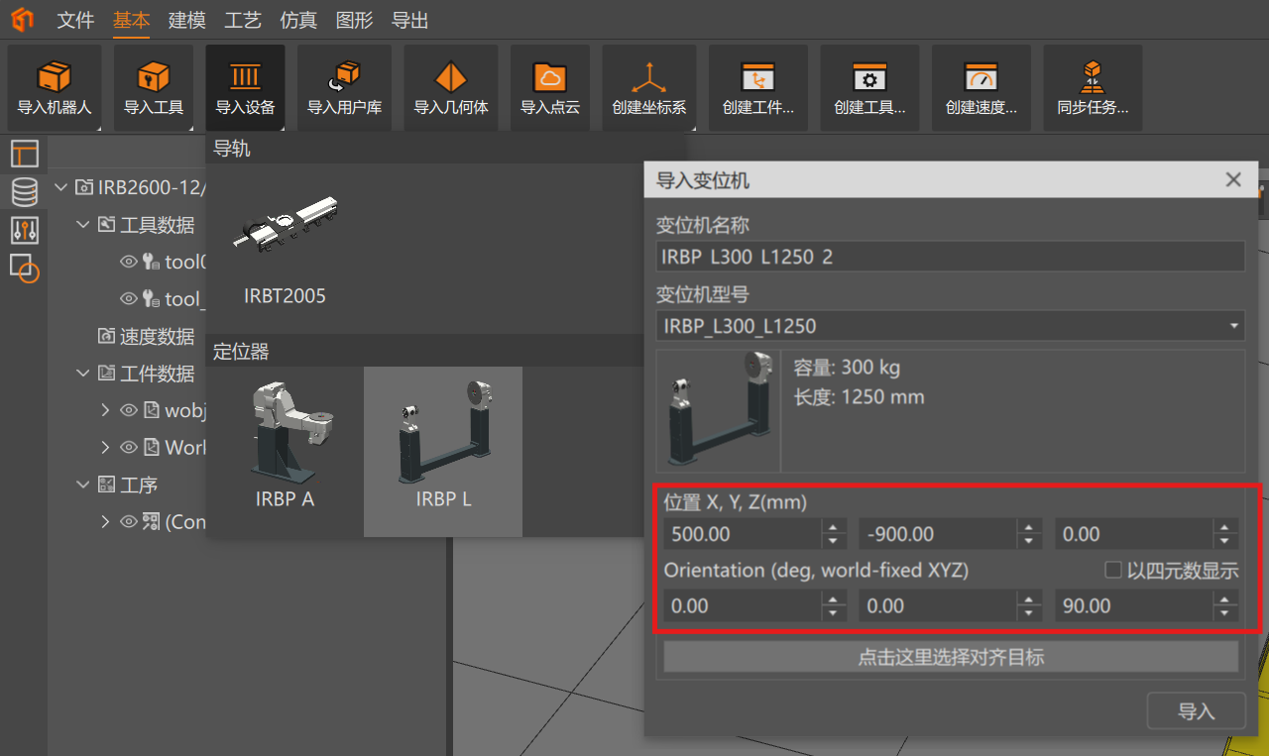The width and height of the screenshot is (1269, 756).
Task: Click the 创建工具 toolbar icon
Action: [x=869, y=87]
